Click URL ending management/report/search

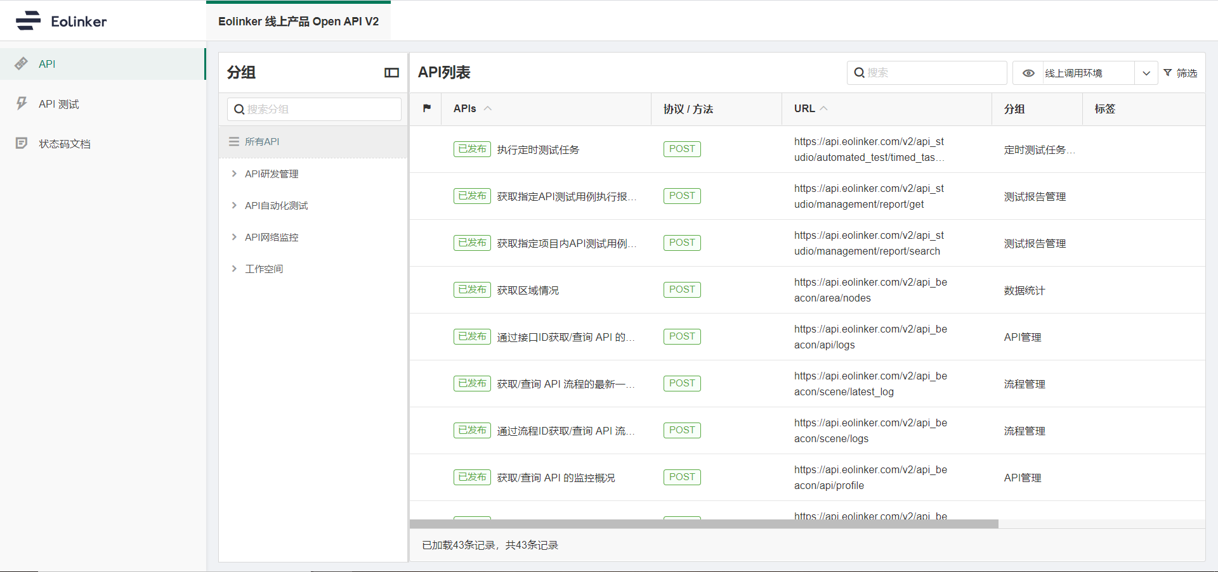pos(869,243)
